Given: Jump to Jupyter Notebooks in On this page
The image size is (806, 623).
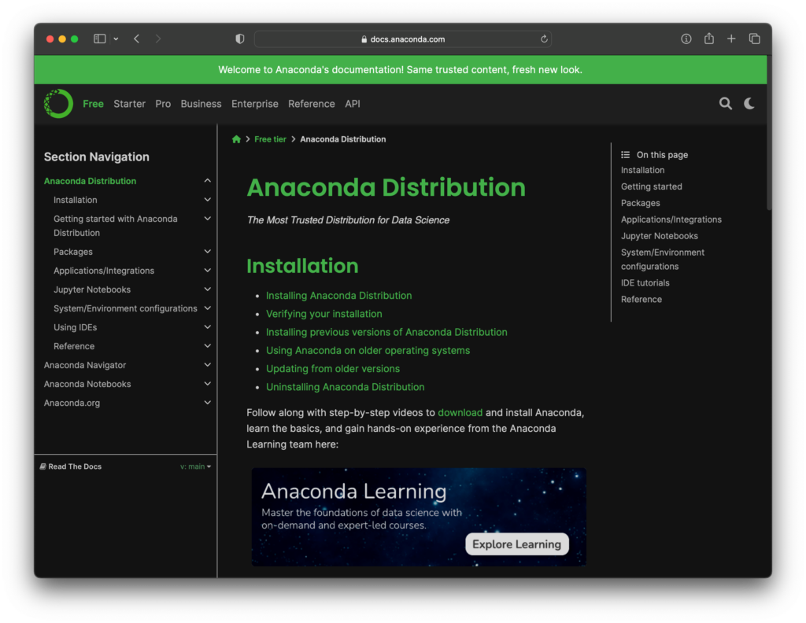Looking at the screenshot, I should click(659, 236).
